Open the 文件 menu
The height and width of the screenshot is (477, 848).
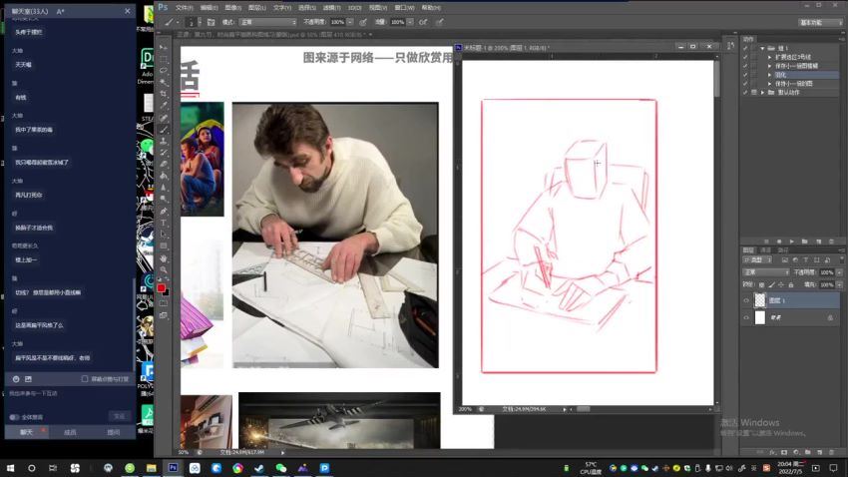pos(185,8)
